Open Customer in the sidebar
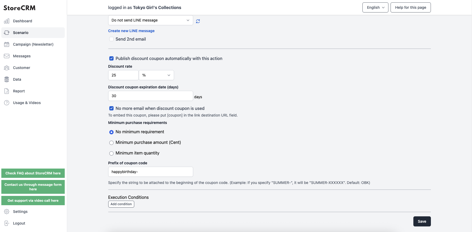 [33, 68]
